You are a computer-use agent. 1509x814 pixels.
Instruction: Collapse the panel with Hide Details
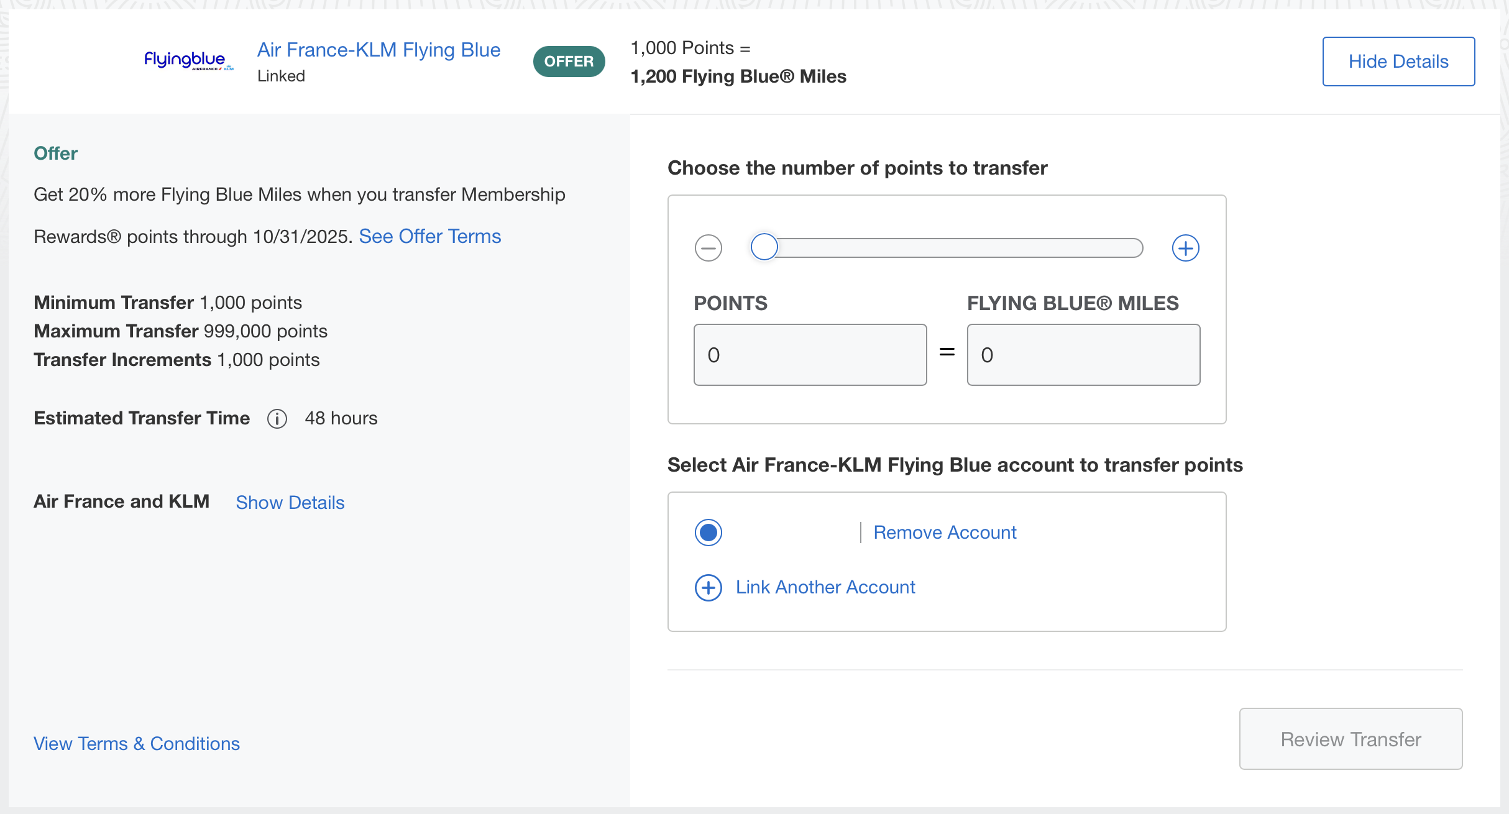point(1398,62)
